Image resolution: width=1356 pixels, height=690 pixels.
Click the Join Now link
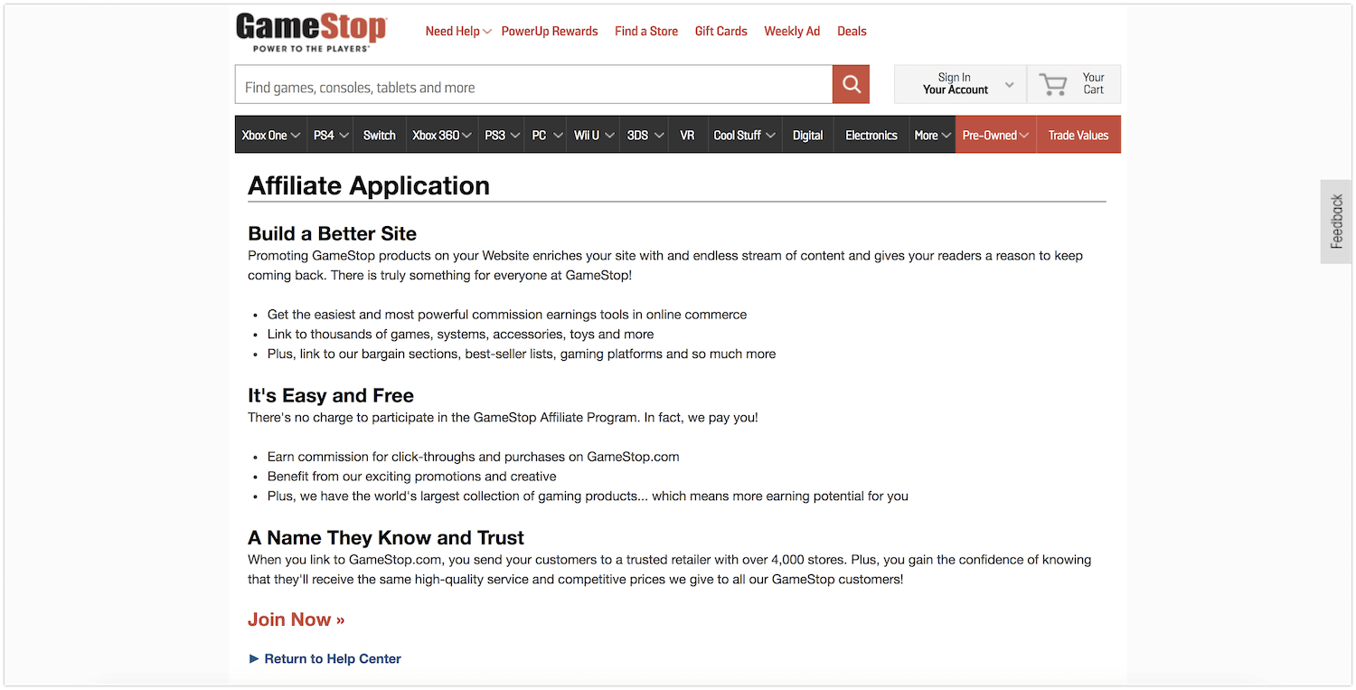296,619
